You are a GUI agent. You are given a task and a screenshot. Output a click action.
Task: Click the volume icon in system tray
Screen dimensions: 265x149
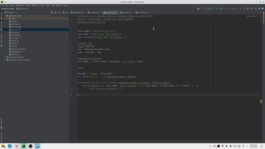(x=226, y=146)
